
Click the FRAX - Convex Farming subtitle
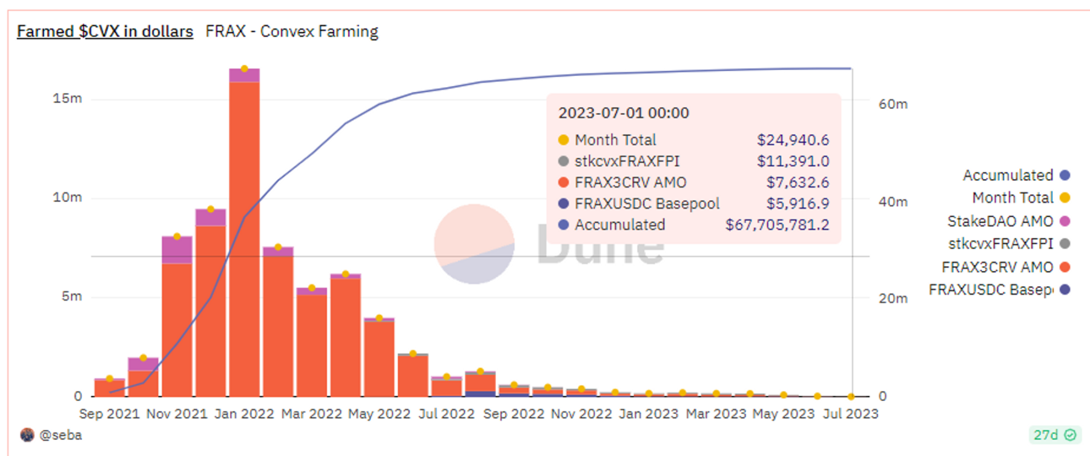[x=292, y=31]
